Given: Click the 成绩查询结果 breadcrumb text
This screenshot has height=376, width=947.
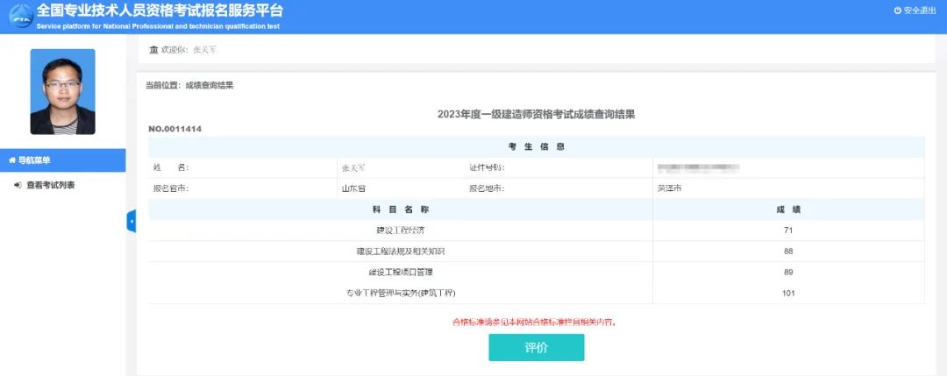Looking at the screenshot, I should (209, 85).
